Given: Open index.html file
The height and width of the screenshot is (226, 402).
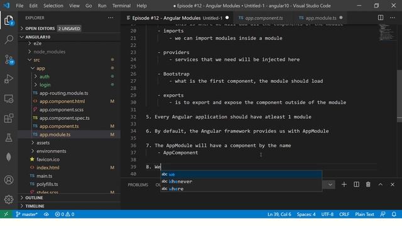Looking at the screenshot, I should coord(48,168).
